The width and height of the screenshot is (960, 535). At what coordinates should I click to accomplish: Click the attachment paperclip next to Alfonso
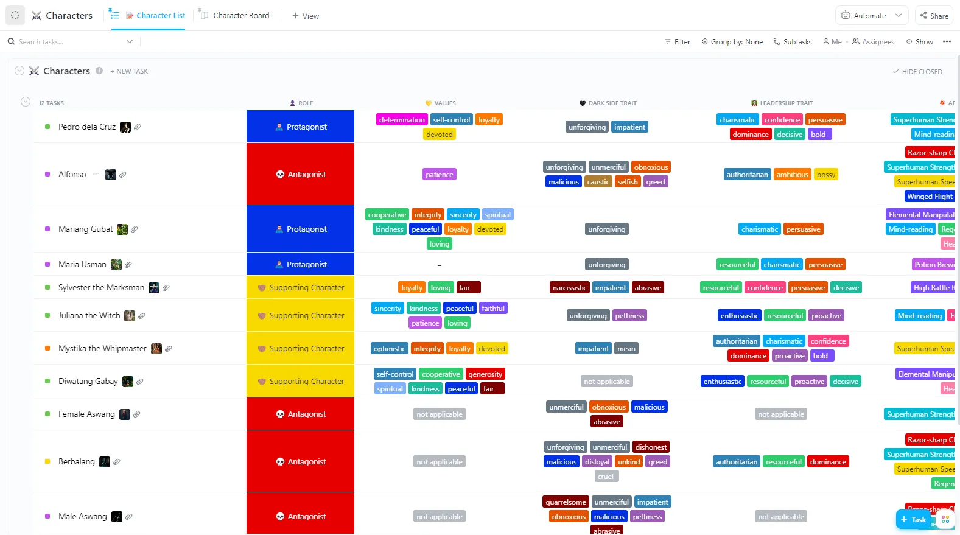click(123, 175)
